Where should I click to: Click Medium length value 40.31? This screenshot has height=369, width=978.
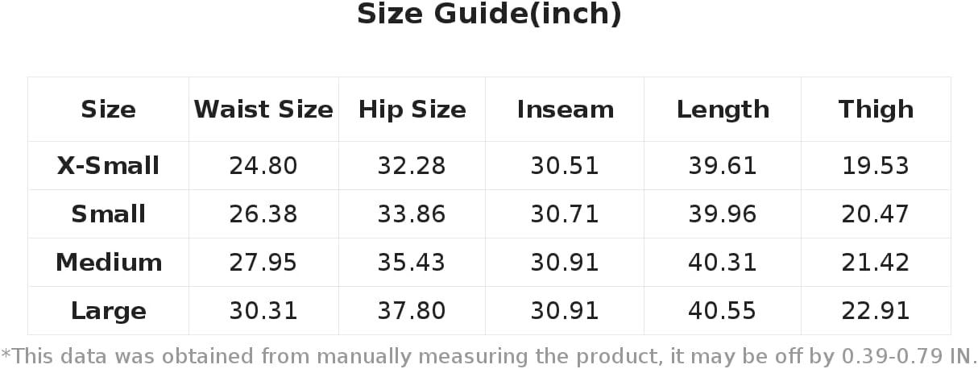click(x=723, y=263)
